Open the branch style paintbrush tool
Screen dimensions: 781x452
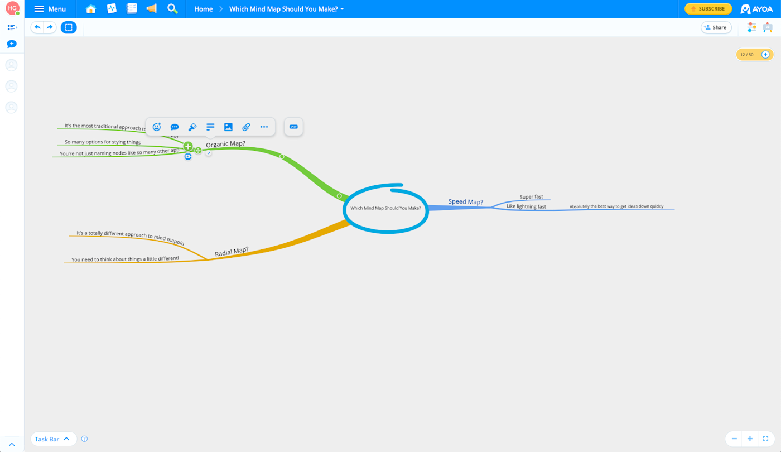(192, 127)
